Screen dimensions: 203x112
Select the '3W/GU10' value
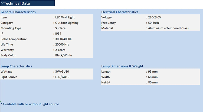pos(62,72)
